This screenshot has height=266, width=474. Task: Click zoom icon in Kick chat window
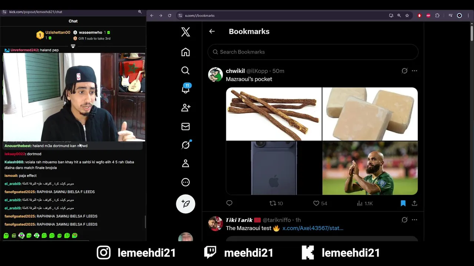pyautogui.click(x=140, y=12)
